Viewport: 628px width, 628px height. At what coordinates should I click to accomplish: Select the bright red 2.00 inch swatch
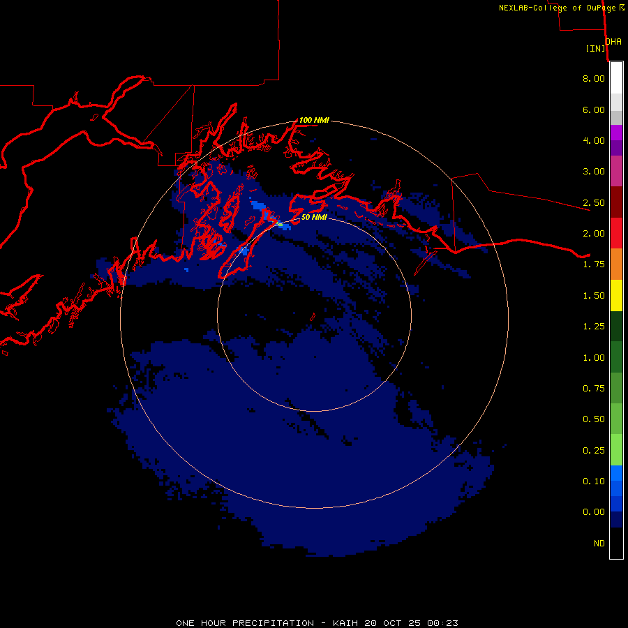click(616, 233)
